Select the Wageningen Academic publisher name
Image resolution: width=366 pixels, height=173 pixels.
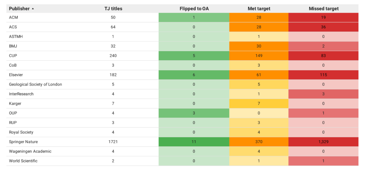(30, 151)
